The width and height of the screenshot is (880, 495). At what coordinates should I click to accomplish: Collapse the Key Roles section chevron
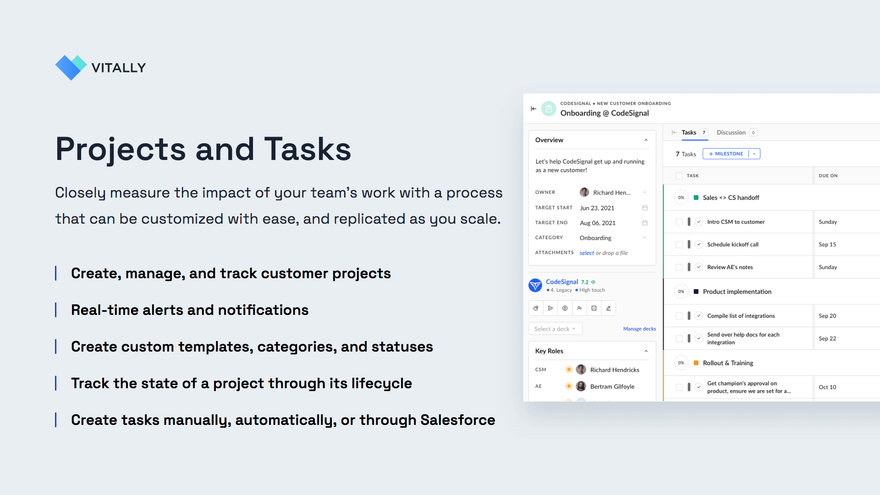pos(646,351)
